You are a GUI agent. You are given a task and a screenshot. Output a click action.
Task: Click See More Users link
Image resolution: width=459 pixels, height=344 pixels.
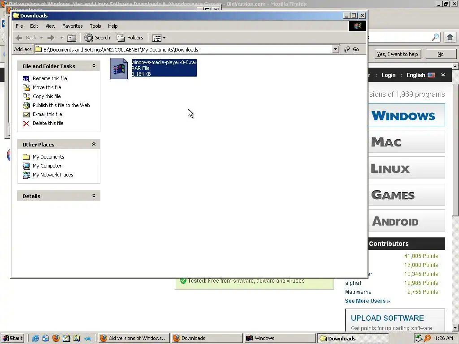368,301
